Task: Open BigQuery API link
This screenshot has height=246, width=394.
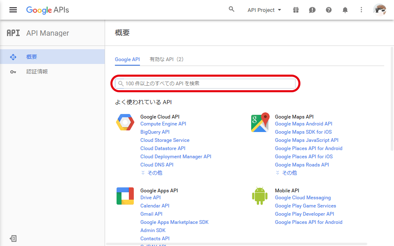Action: tap(155, 132)
